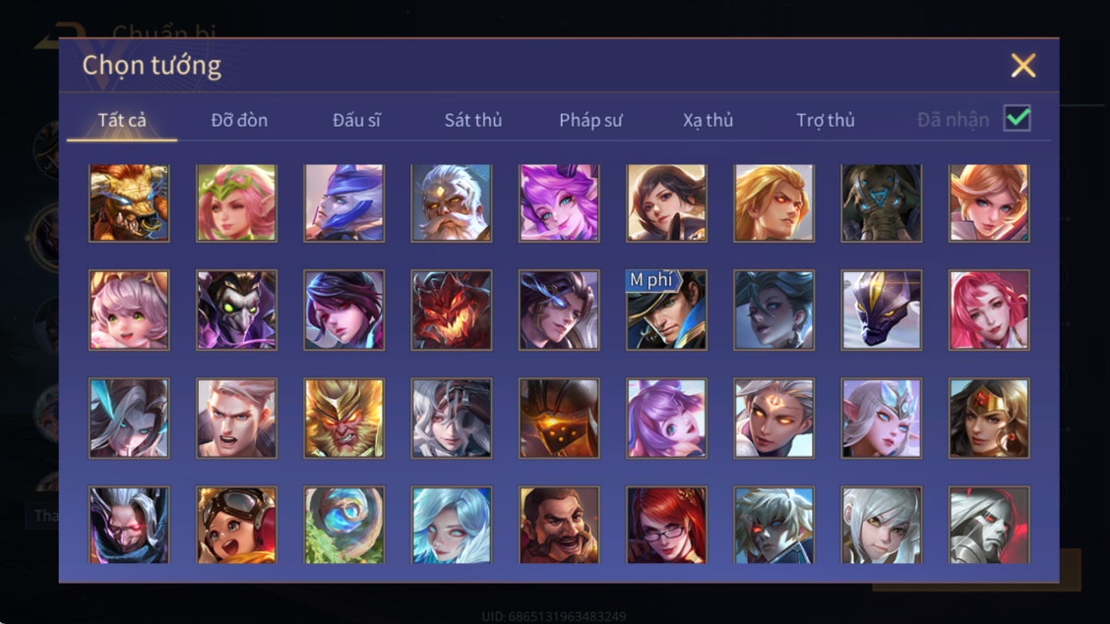The width and height of the screenshot is (1110, 624).
Task: Choose the Wonder Woman hero with gold tiara
Action: 989,419
